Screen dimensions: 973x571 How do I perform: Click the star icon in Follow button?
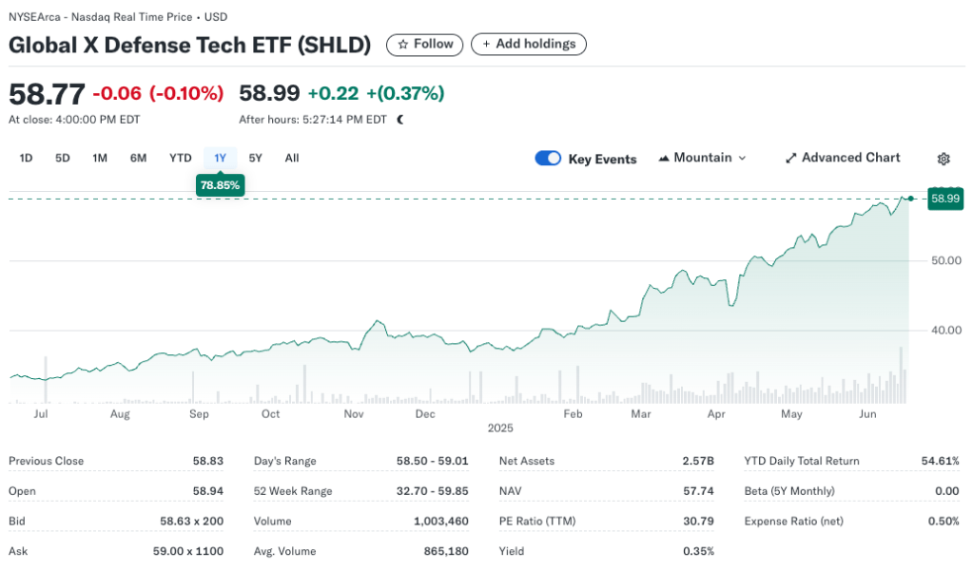coord(403,45)
